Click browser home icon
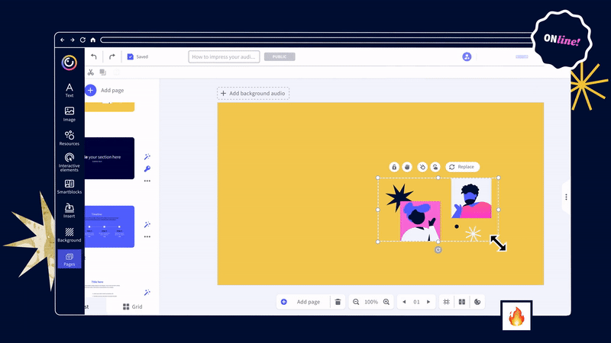The height and width of the screenshot is (343, 611). coord(92,40)
